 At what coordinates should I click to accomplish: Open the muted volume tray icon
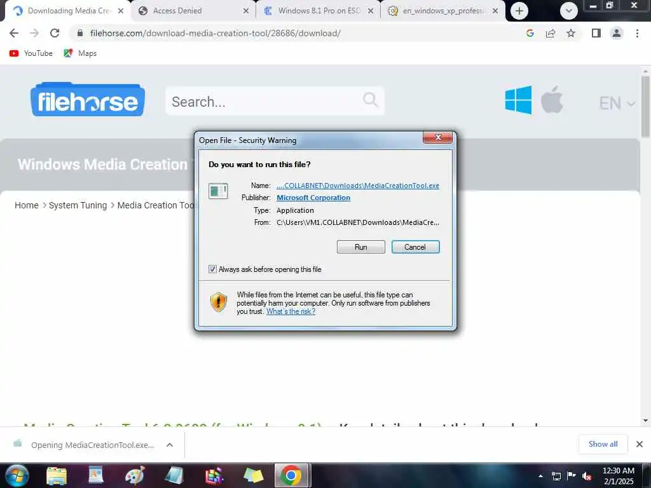tap(587, 476)
